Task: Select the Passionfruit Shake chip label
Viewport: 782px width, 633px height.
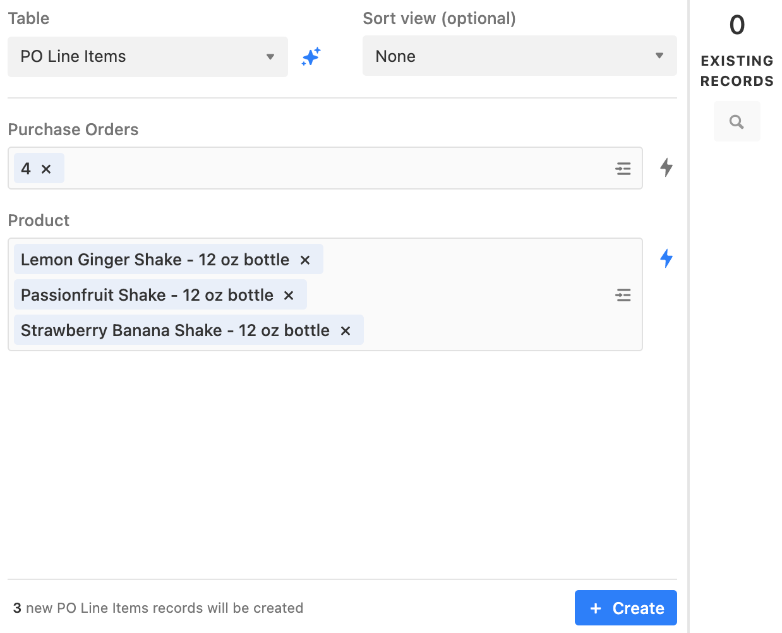Action: pos(147,295)
